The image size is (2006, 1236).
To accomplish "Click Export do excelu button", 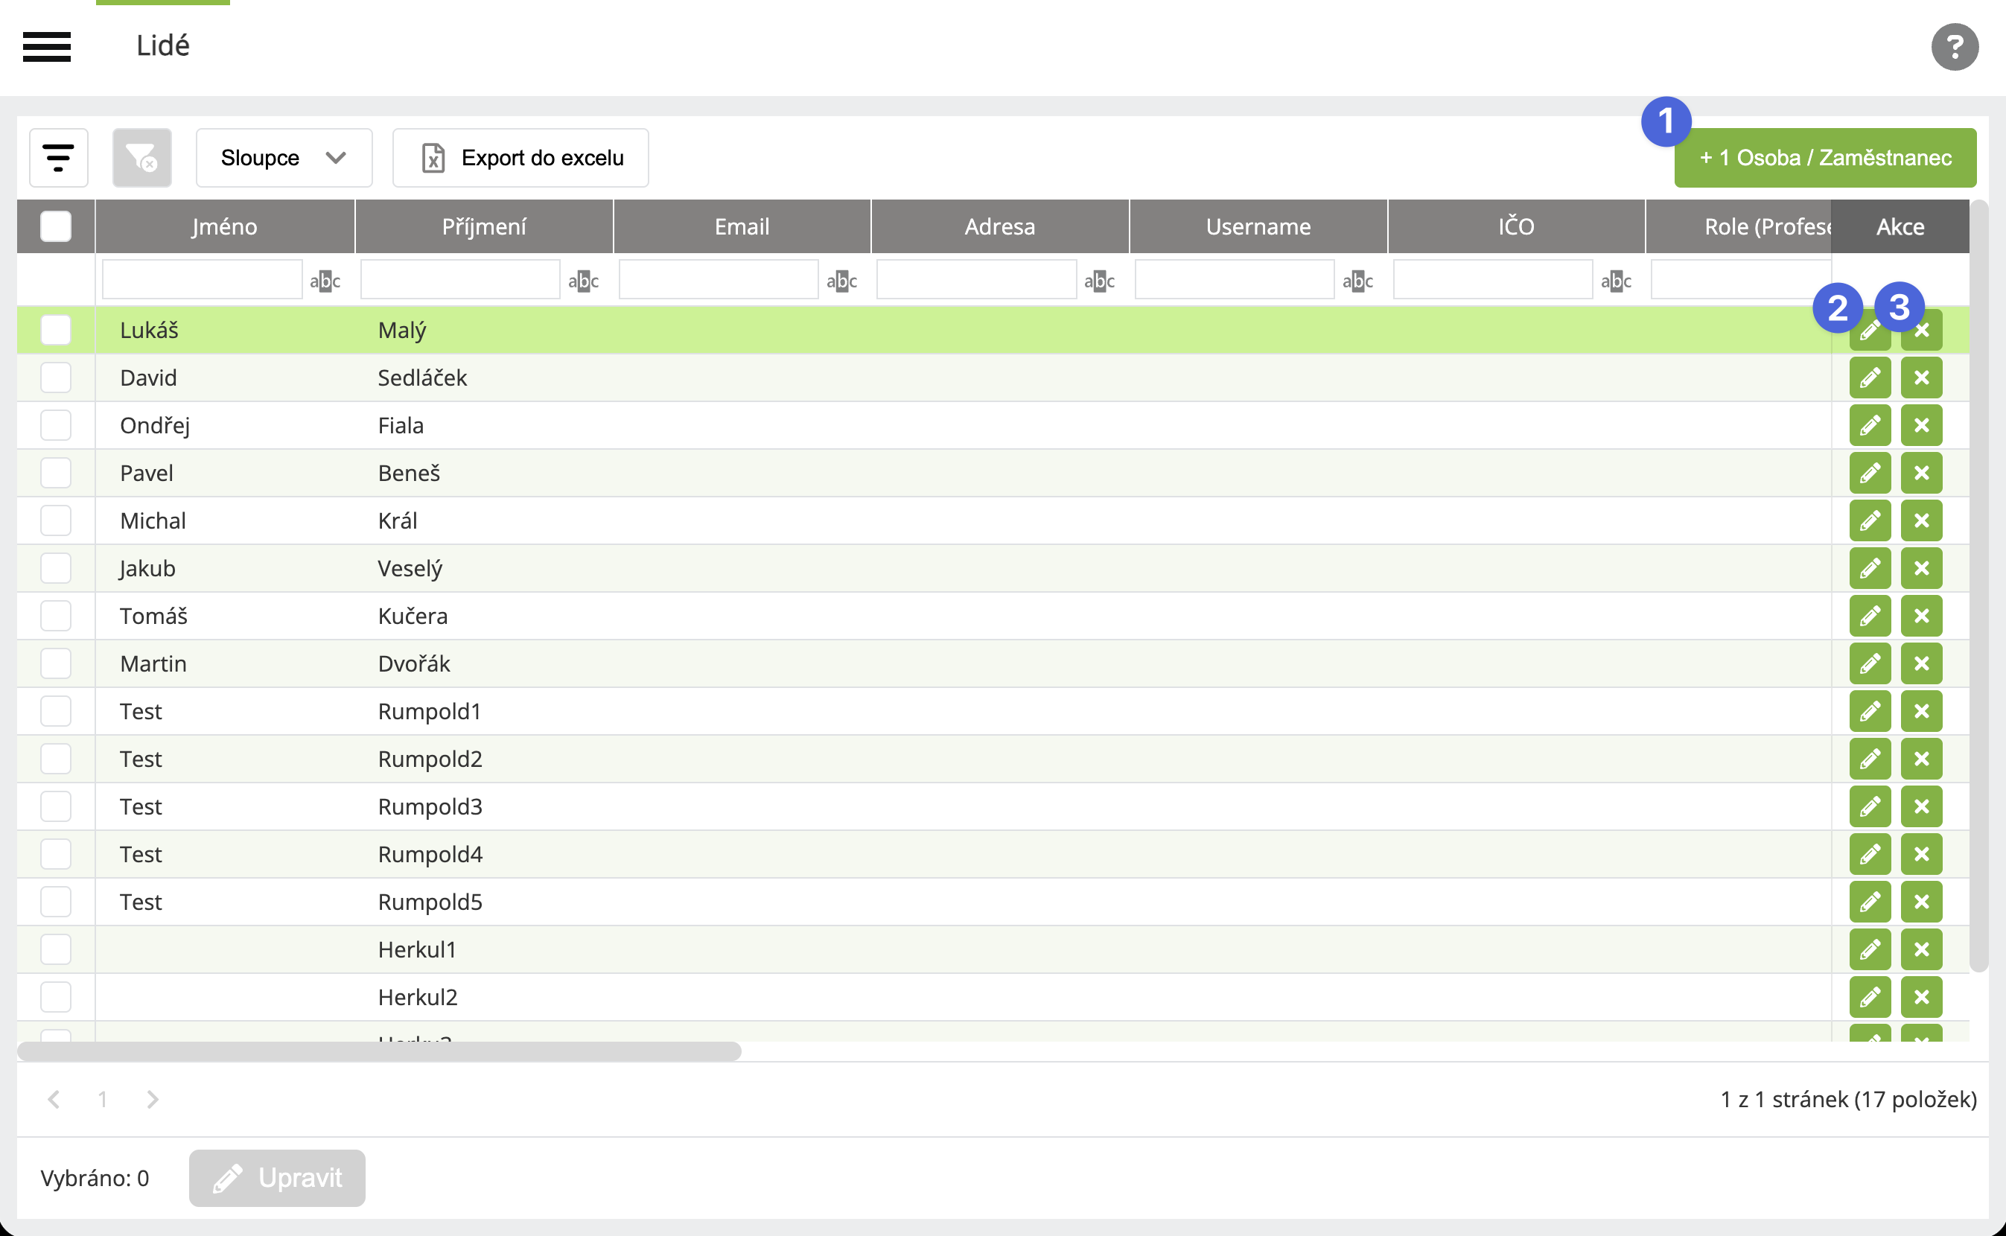I will (x=520, y=158).
